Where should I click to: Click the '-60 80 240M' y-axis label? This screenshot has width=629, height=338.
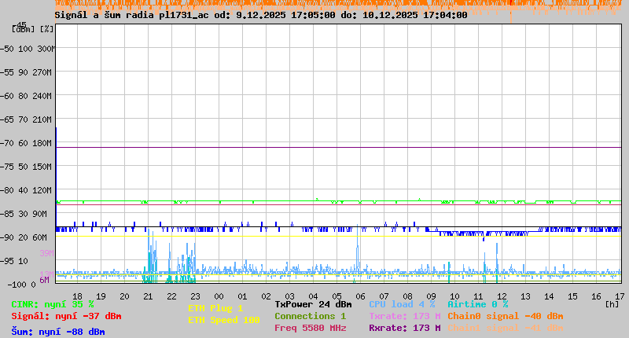click(28, 96)
